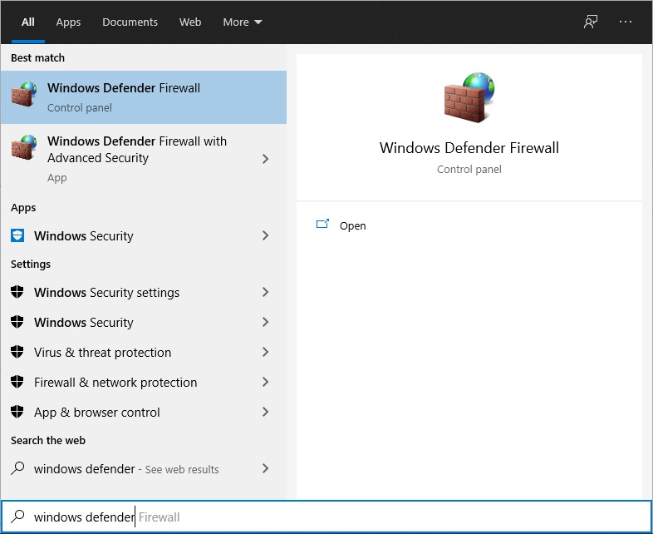
Task: Click the blue Windows Security app icon
Action: tap(17, 235)
